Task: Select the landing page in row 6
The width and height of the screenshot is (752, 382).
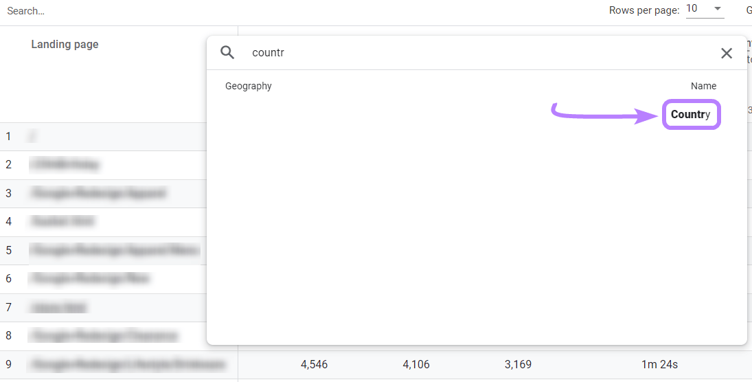Action: click(x=89, y=279)
